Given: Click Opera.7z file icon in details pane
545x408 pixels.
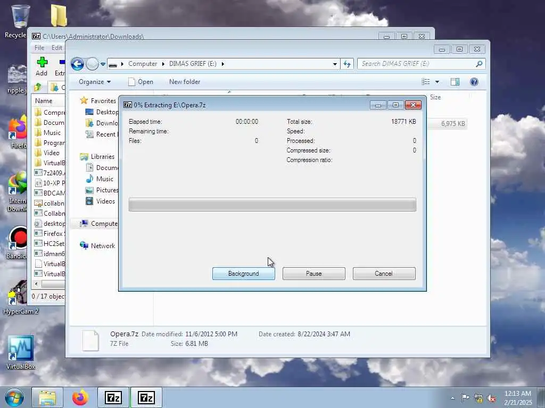Looking at the screenshot, I should coord(90,340).
